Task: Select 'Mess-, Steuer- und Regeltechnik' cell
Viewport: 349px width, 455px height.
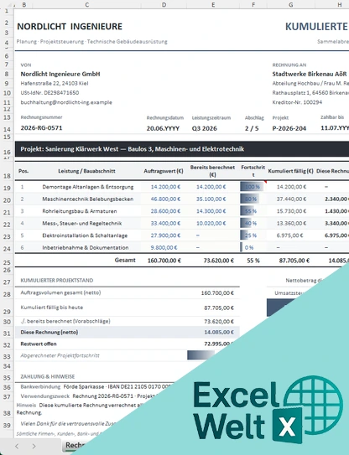Action: pos(82,224)
